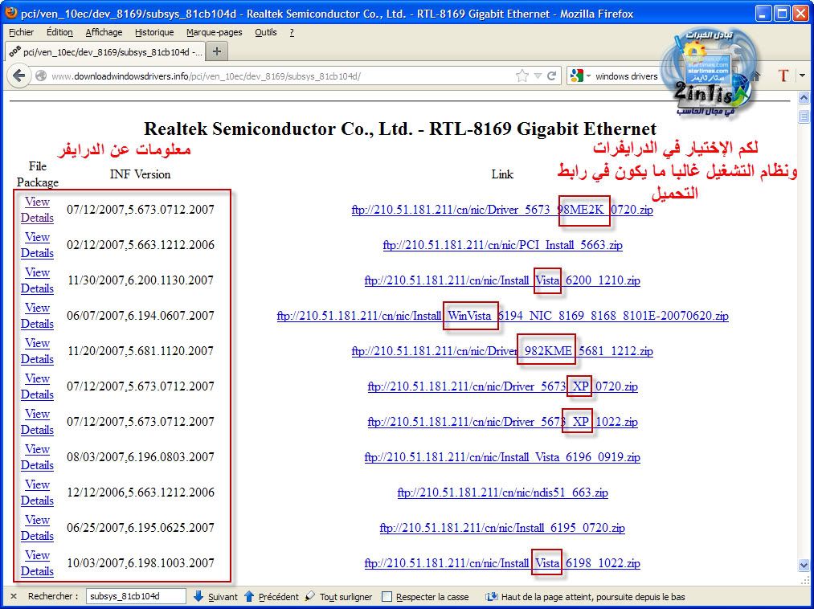This screenshot has height=609, width=814.
Task: View Details for INF 08/03/2007,6.196.0803.2007
Action: [x=38, y=457]
